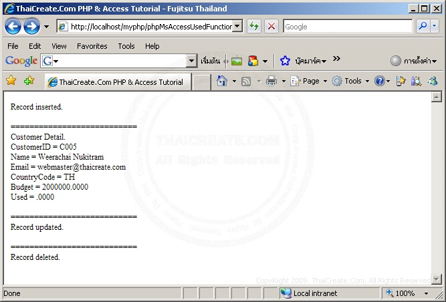The width and height of the screenshot is (446, 302).
Task: Click the Messenger icon in command bar
Action: pos(433,82)
